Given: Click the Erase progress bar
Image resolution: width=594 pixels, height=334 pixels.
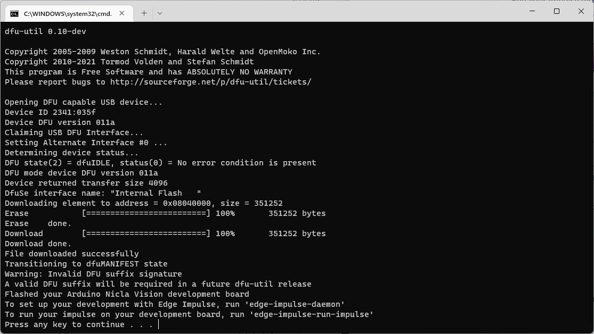Looking at the screenshot, I should 146,213.
